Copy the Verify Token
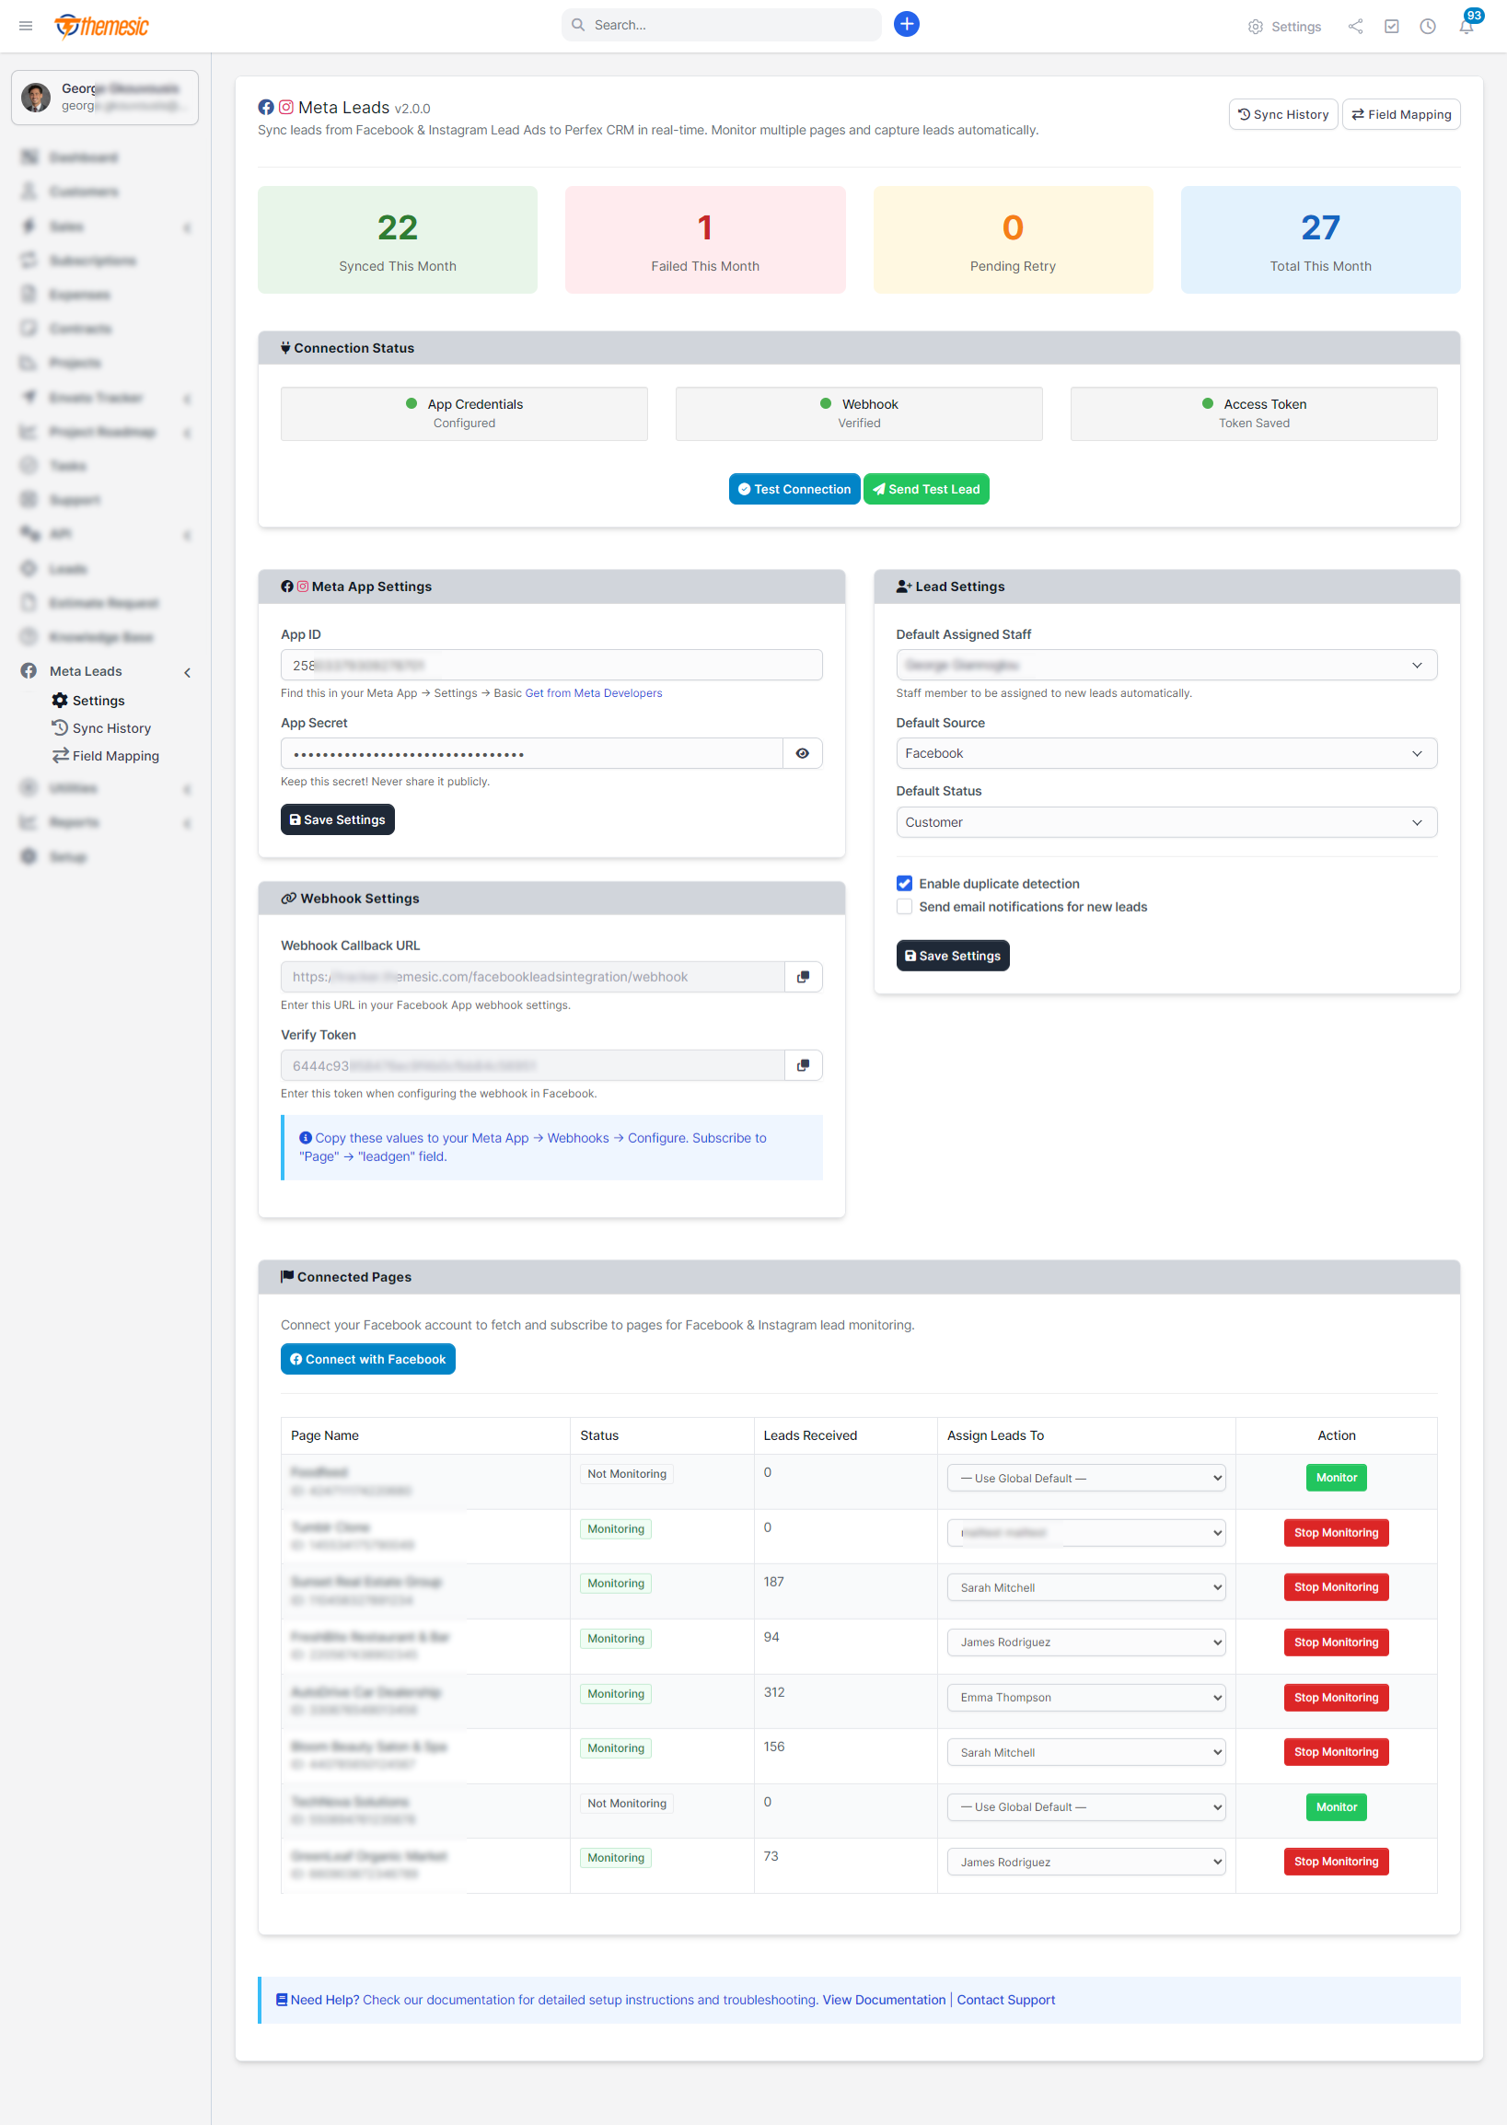This screenshot has width=1507, height=2125. [803, 1064]
